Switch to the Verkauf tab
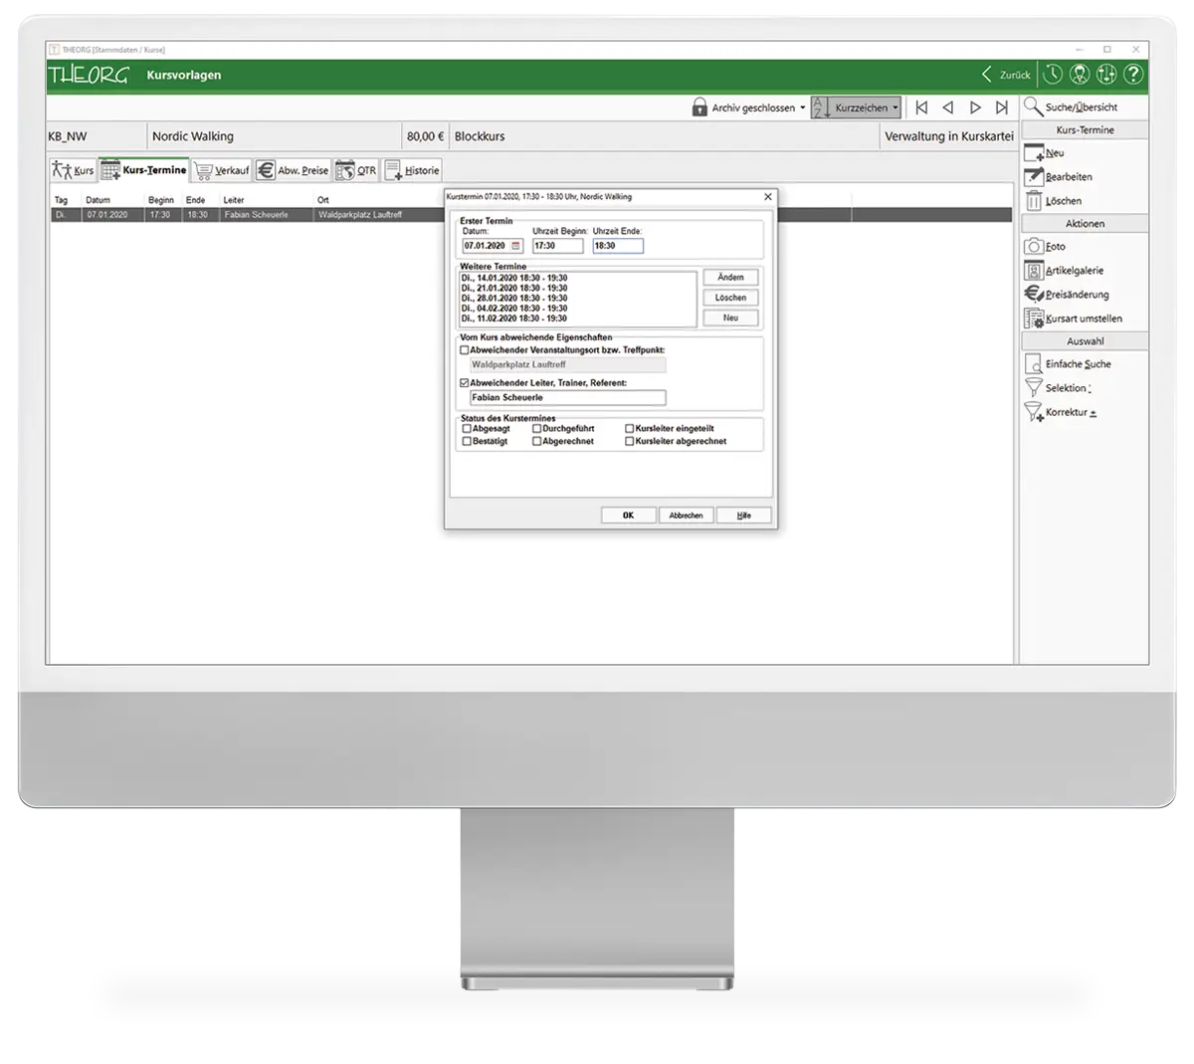Viewport: 1194px width, 1064px height. (221, 170)
